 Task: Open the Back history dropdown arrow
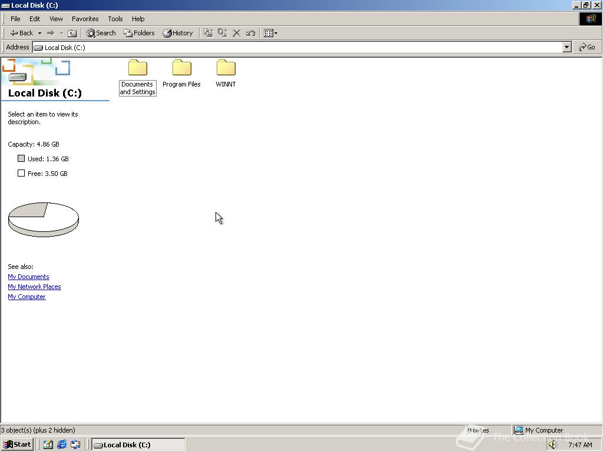point(39,33)
